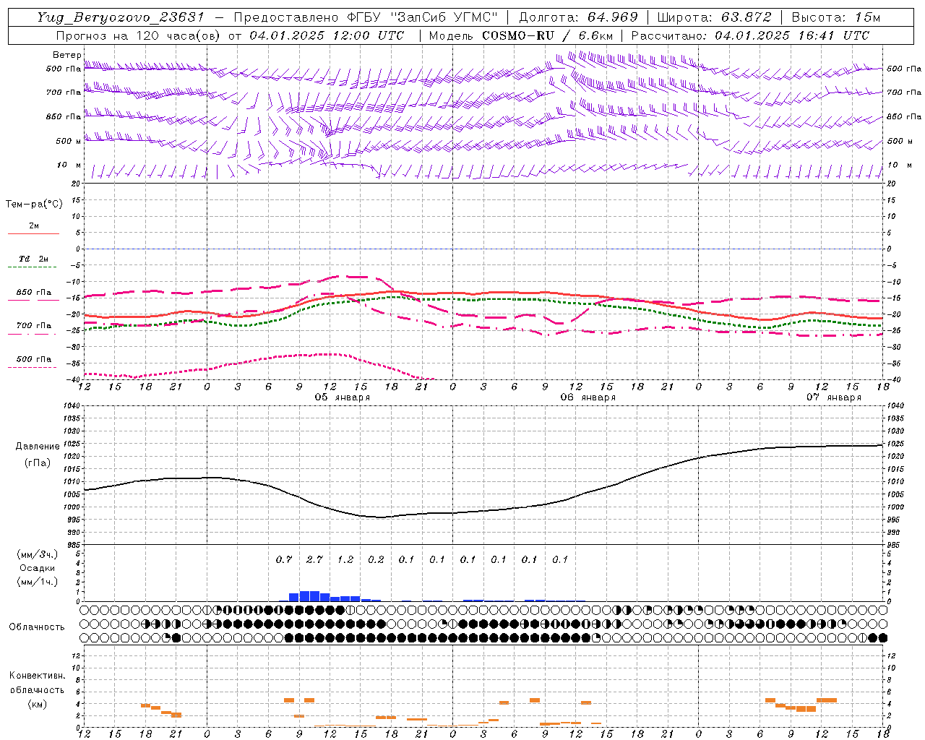This screenshot has width=925, height=740.
Task: Click the Облачность row label
Action: pyautogui.click(x=37, y=627)
